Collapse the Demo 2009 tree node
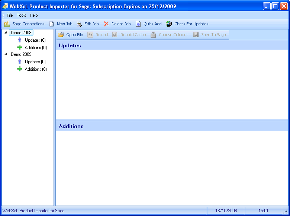 pyautogui.click(x=6, y=54)
